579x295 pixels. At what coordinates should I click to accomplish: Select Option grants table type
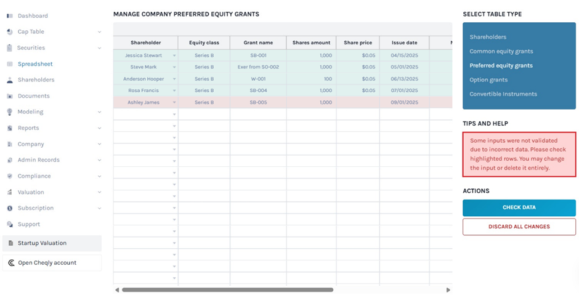(x=488, y=80)
